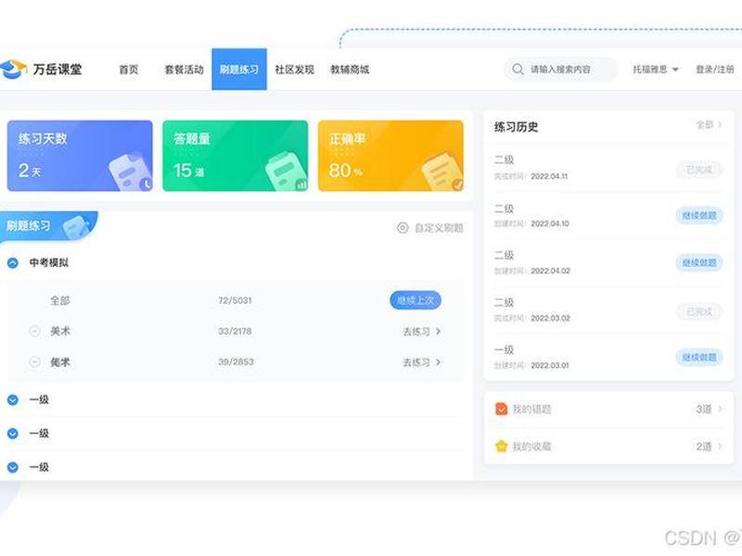
Task: Open the 套餐活动 tab
Action: (184, 69)
